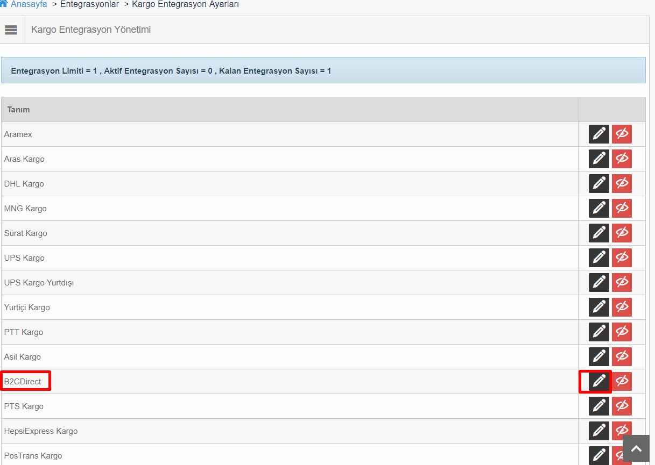Edit the B2CDirect integration
Screen dimensions: 655x465
click(x=599, y=382)
